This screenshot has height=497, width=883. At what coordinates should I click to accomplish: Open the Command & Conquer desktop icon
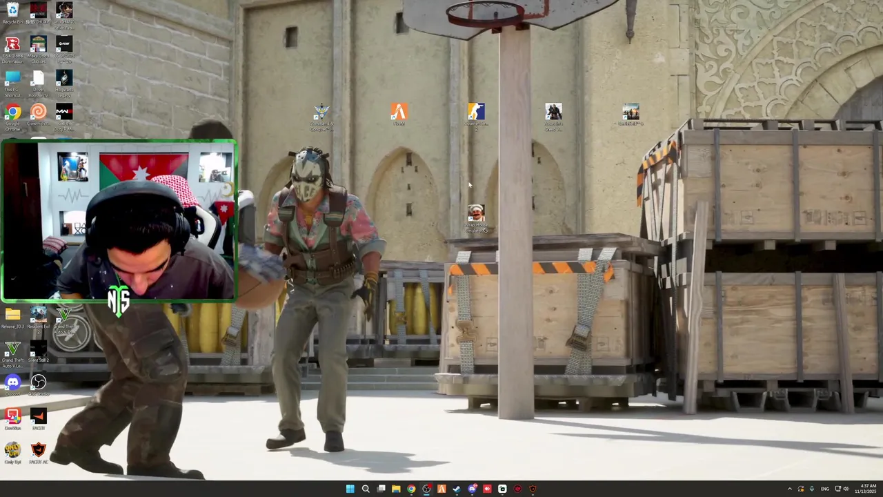point(321,117)
